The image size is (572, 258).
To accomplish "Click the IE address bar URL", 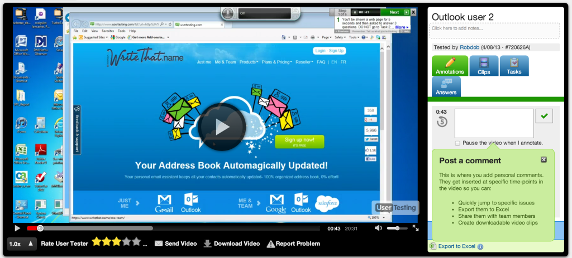I will [x=127, y=25].
